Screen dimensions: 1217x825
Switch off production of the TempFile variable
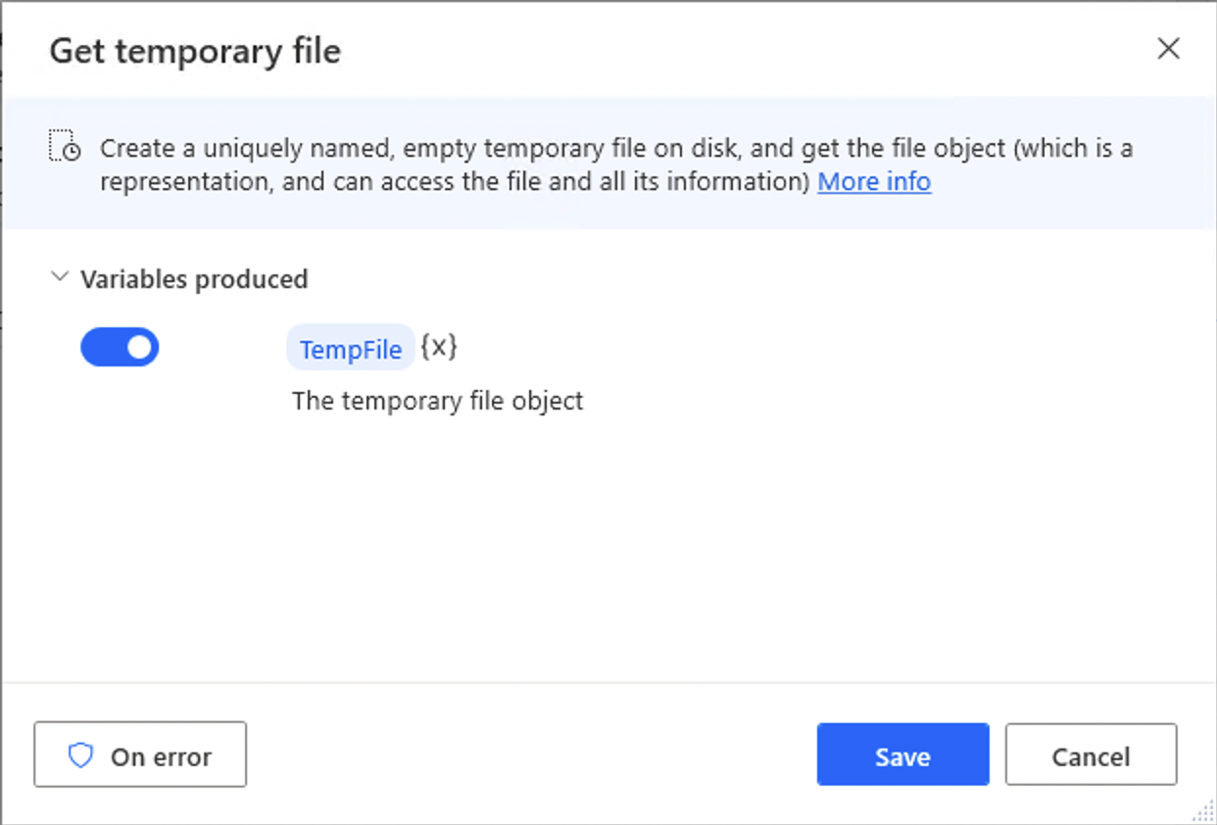point(120,347)
